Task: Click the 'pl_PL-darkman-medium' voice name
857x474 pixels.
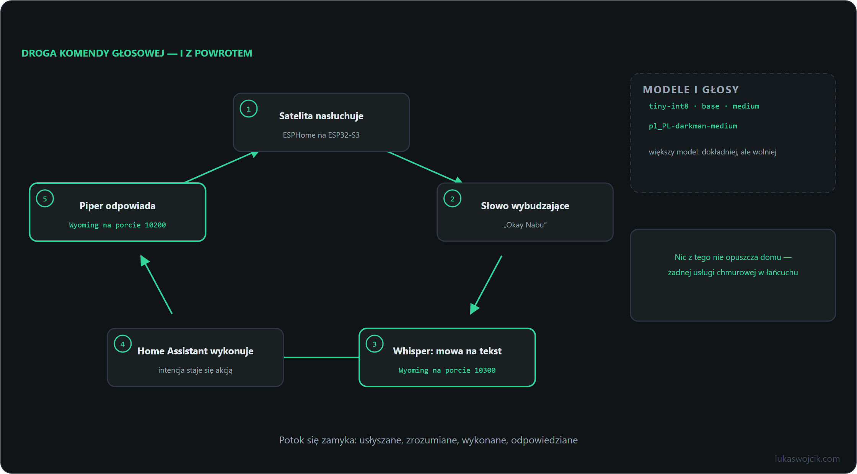Action: (x=693, y=126)
